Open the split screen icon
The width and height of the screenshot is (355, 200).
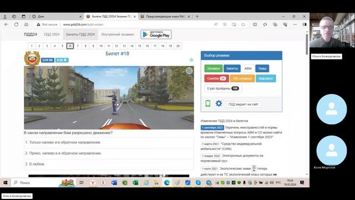pyautogui.click(x=255, y=24)
